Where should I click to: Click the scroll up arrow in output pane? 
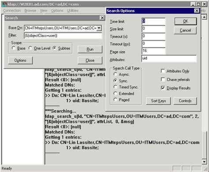204,17
